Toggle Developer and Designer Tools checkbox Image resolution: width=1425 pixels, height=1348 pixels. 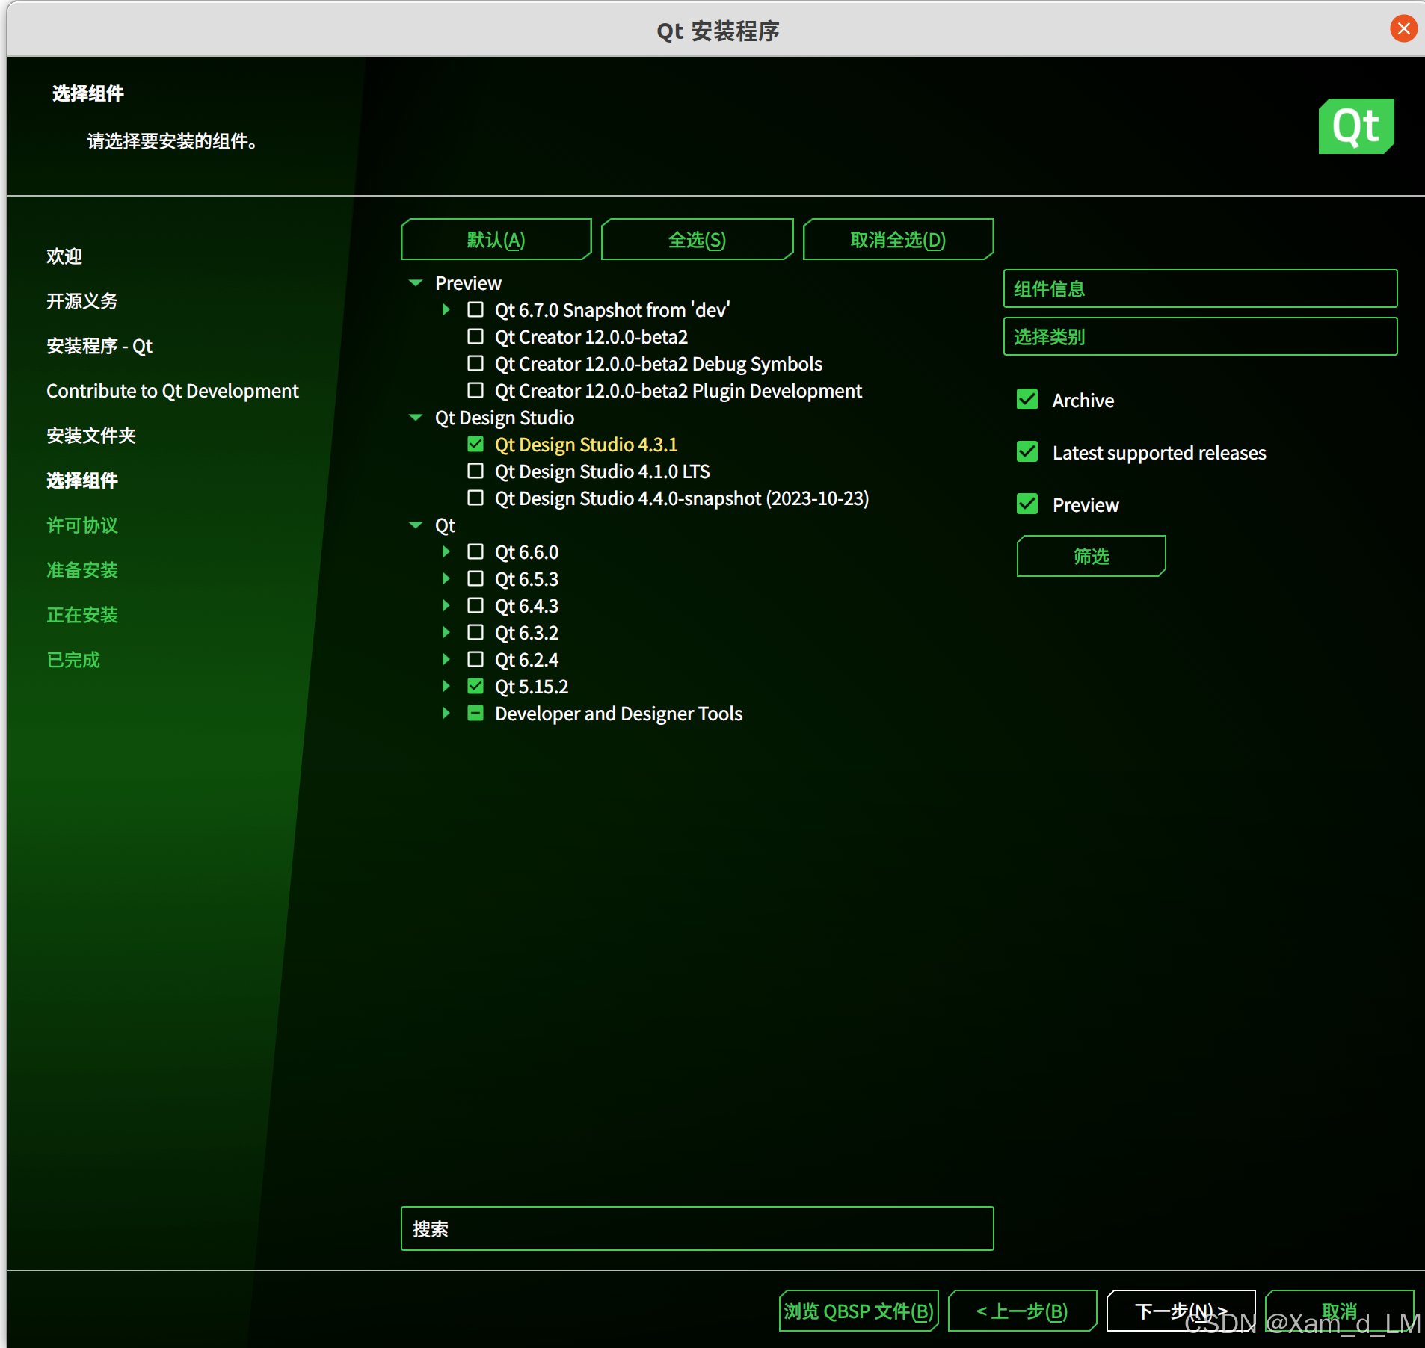[475, 713]
